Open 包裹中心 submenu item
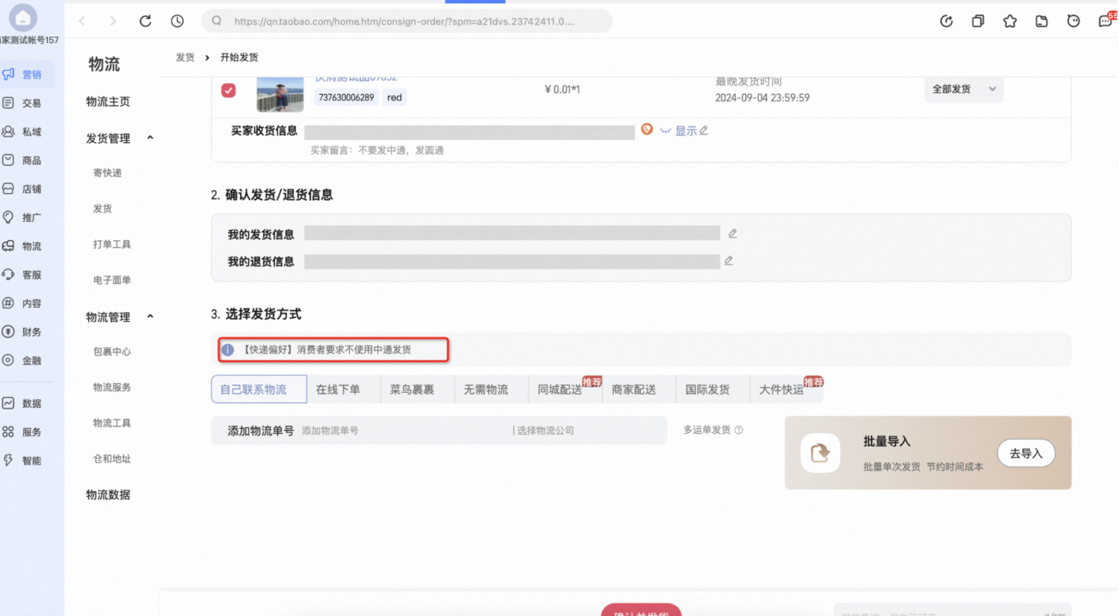Screen dimensions: 1119x616 tap(112, 352)
